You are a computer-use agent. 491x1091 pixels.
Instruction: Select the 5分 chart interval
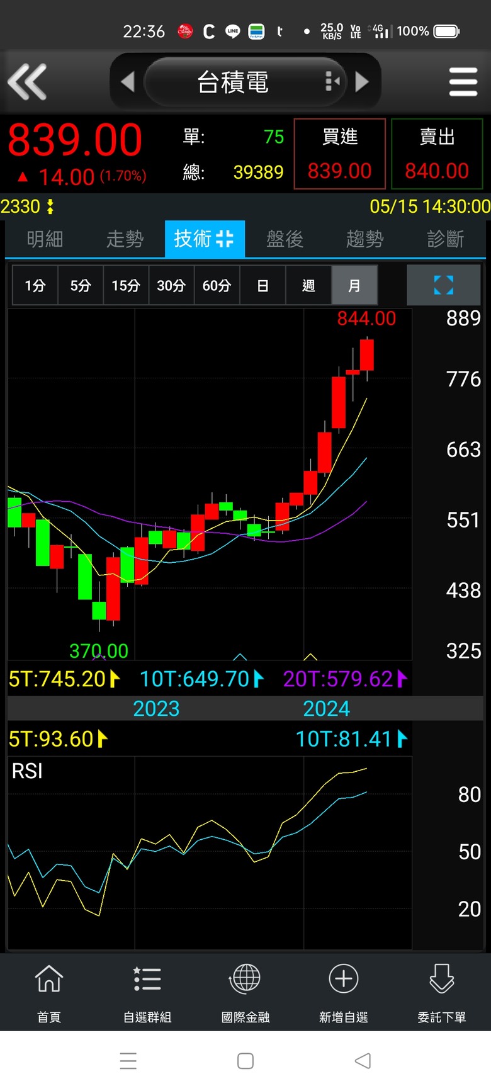(81, 285)
